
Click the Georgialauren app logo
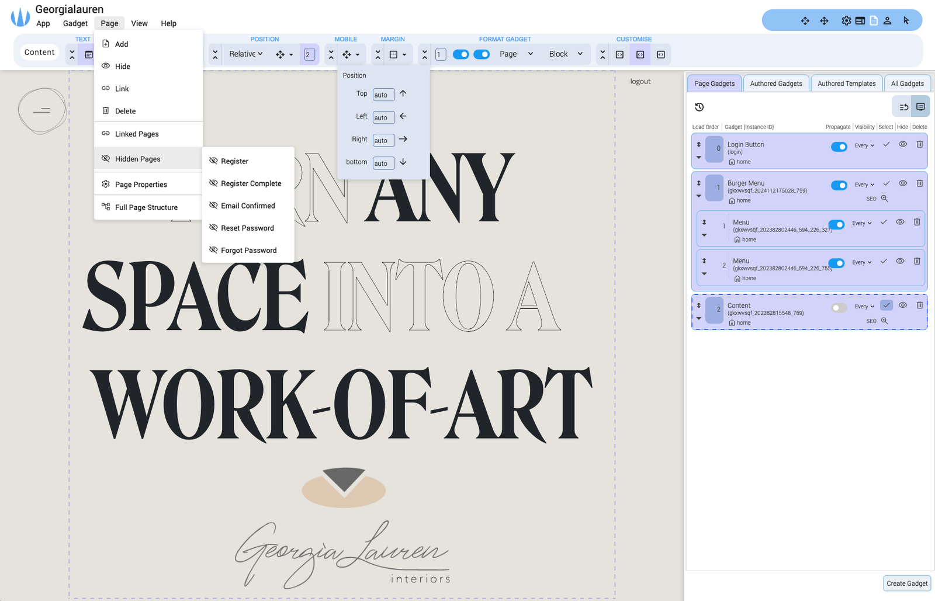pos(20,17)
